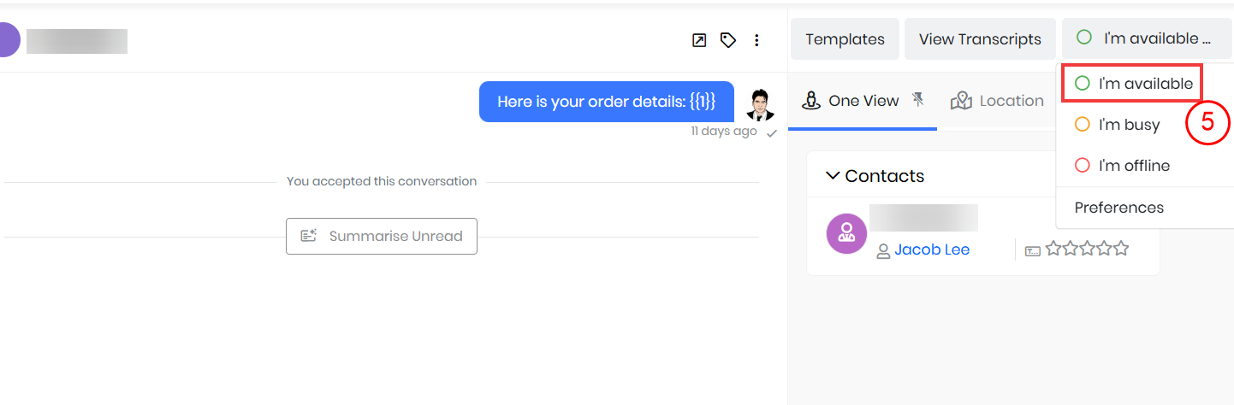Collapse the Contacts section chevron
The height and width of the screenshot is (405, 1234).
point(832,176)
